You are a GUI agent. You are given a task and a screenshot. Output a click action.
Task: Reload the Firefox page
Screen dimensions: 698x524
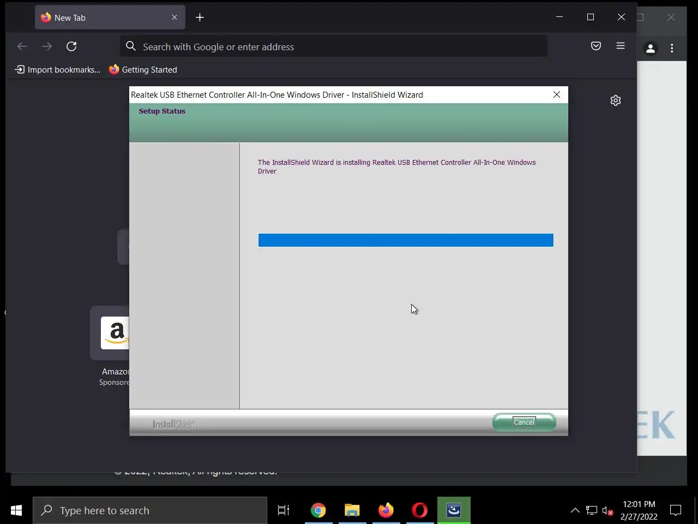click(71, 46)
